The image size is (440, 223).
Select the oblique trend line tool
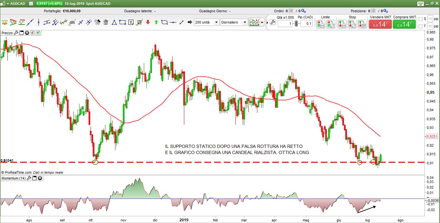(x=30, y=22)
